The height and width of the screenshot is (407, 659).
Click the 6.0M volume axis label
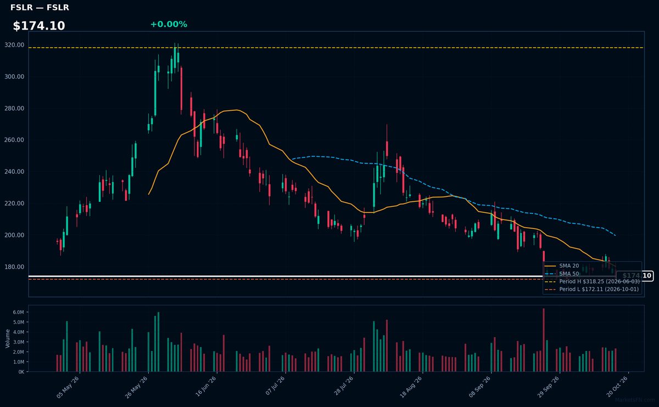click(18, 312)
